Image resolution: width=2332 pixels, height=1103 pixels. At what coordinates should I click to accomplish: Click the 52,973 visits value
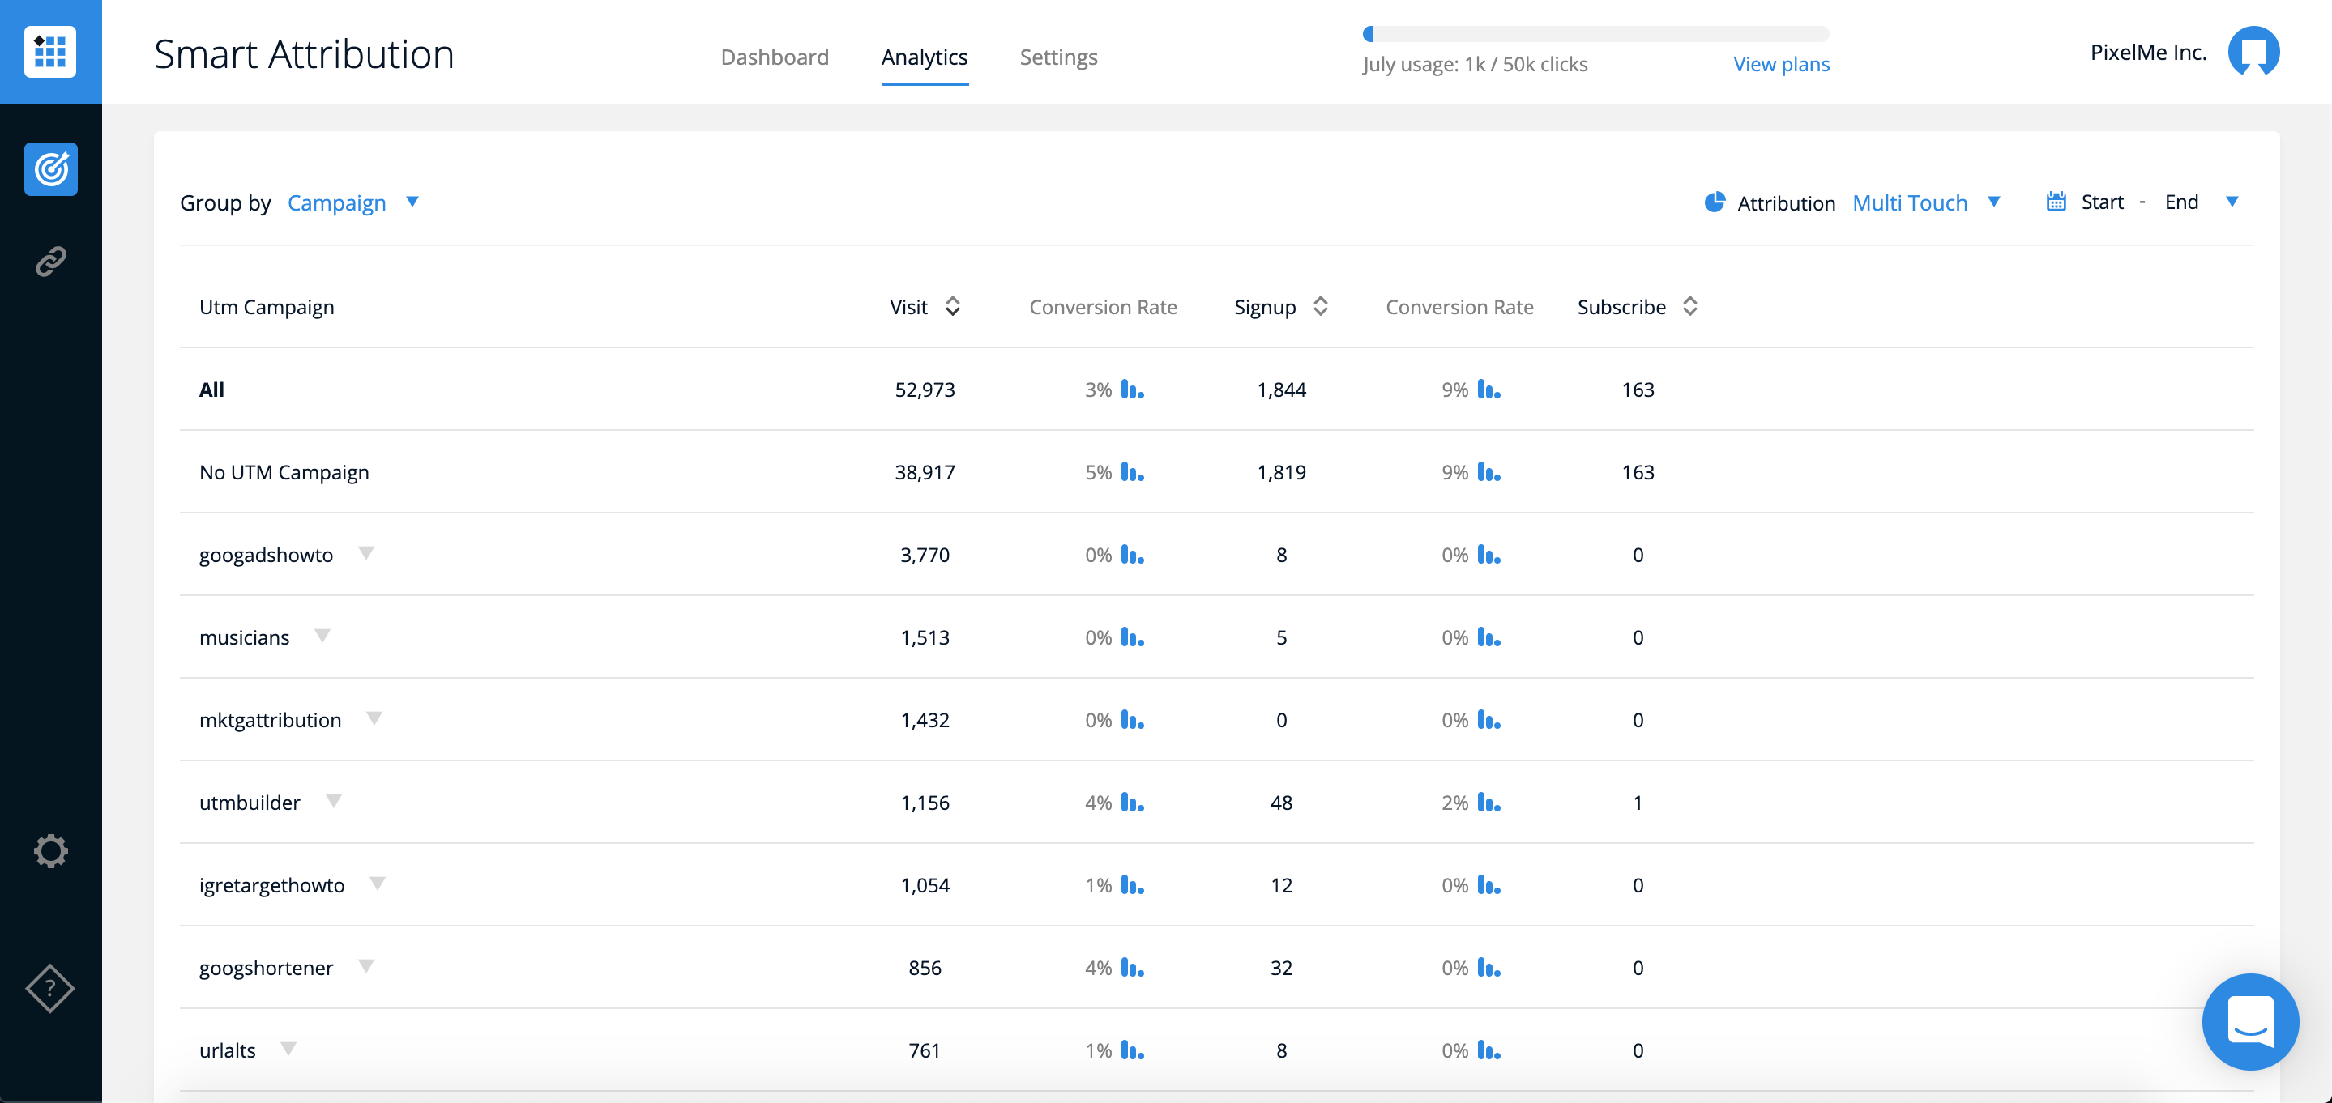tap(925, 389)
